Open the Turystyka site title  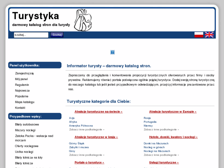coord(35,16)
